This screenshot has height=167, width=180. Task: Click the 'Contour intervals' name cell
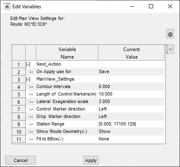[x=67, y=86]
